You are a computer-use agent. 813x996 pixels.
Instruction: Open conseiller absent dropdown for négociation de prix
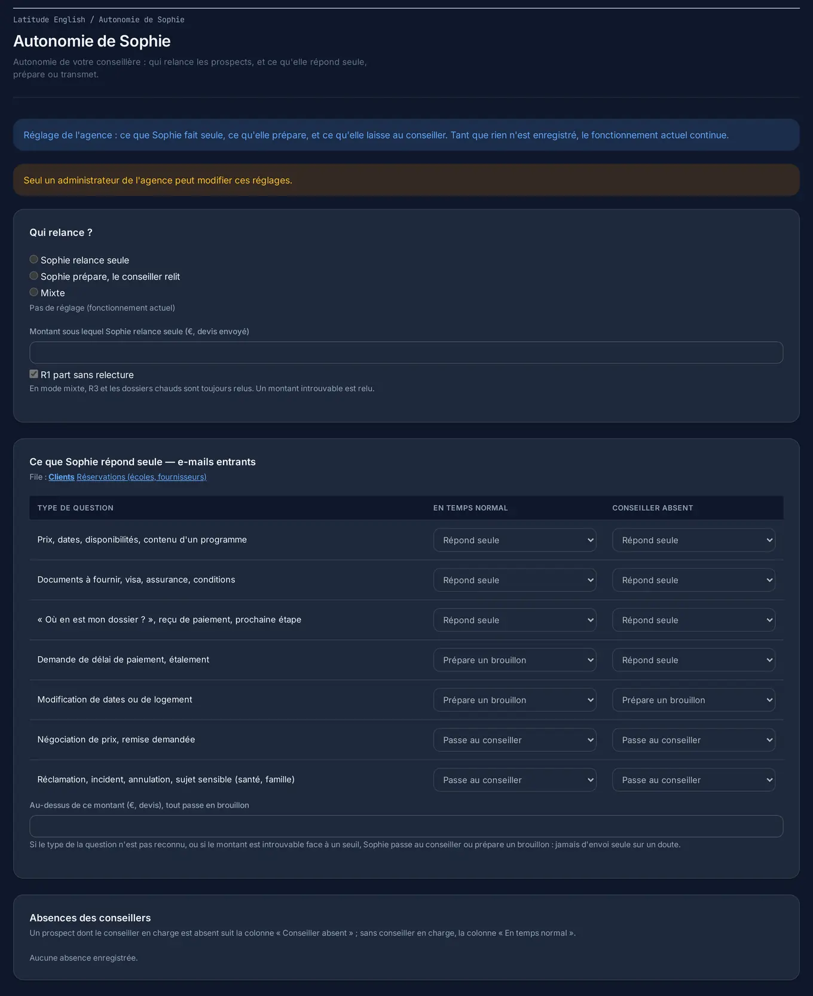click(694, 740)
